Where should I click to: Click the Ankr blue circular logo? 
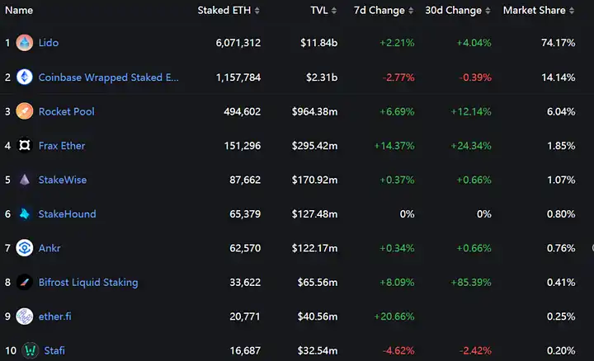coord(25,248)
